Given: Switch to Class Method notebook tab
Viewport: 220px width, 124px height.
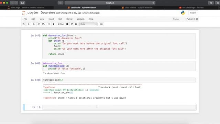Looking at the screenshot, I should 137,8.
